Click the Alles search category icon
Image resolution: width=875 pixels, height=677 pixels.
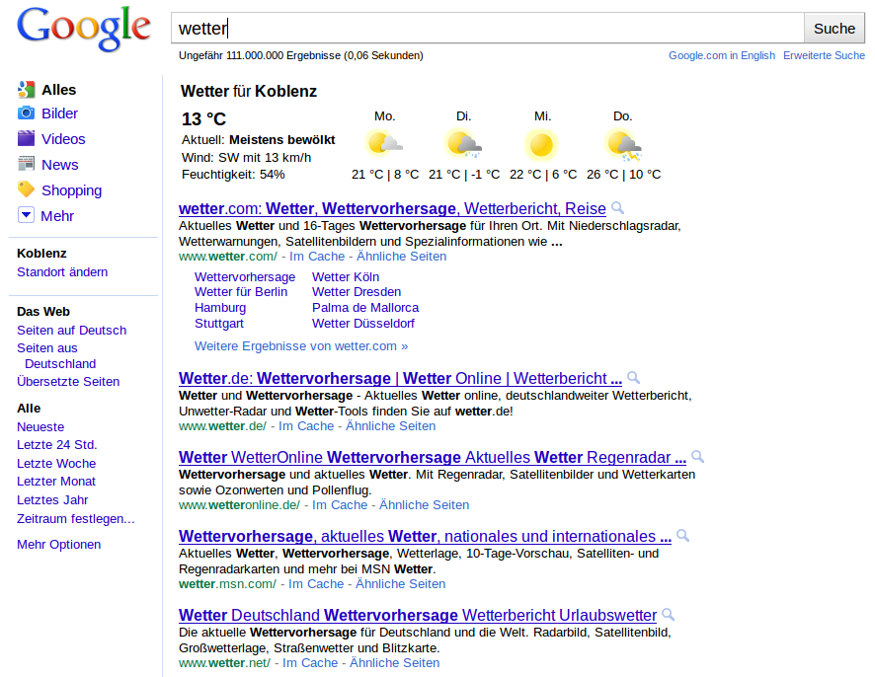point(27,89)
